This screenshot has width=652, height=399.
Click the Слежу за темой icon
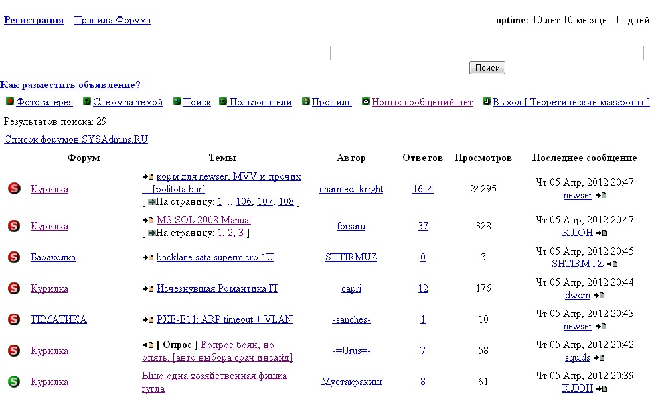click(87, 101)
